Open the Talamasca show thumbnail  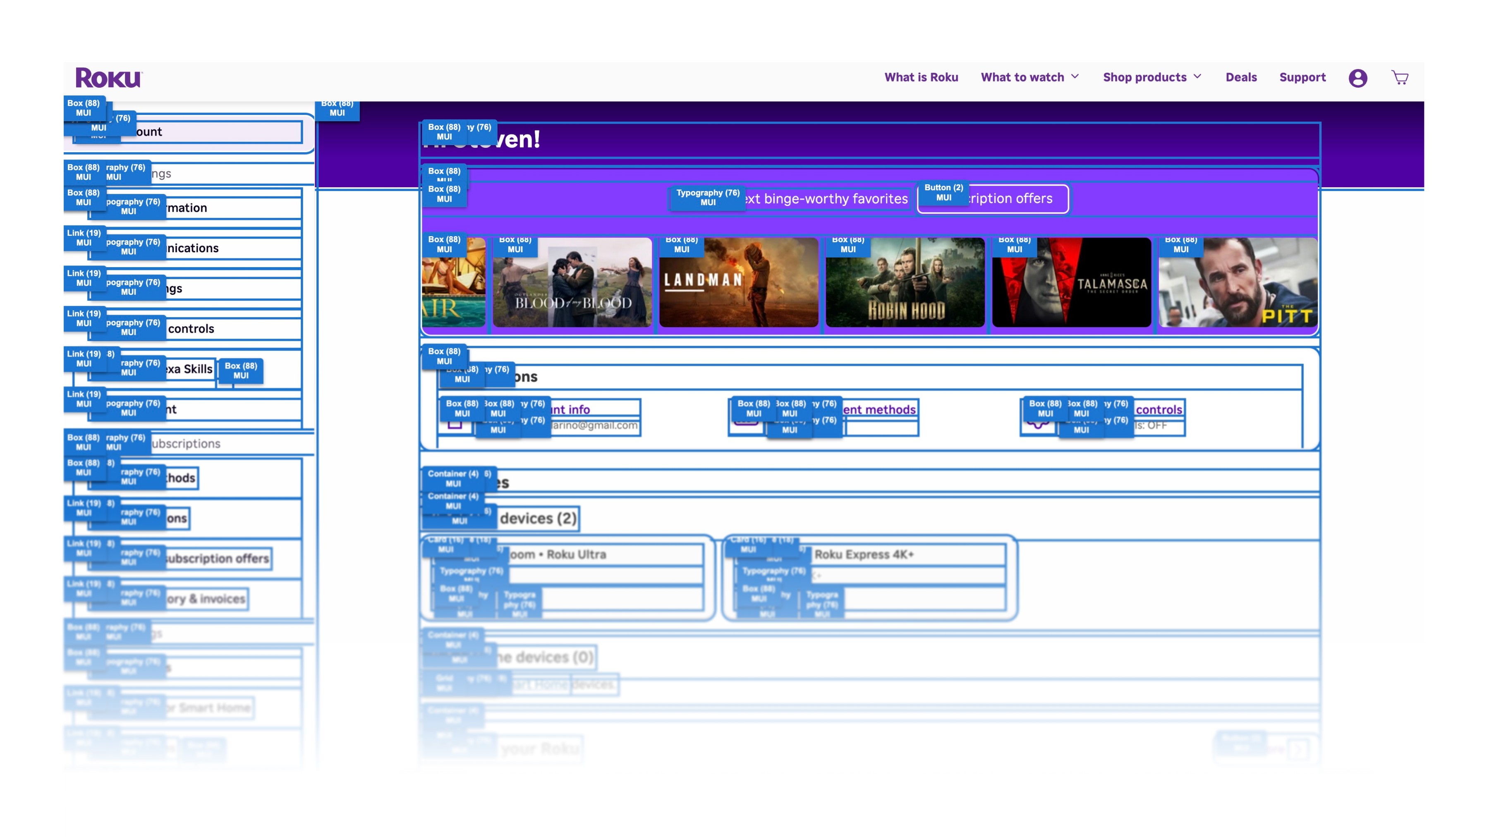(x=1071, y=283)
